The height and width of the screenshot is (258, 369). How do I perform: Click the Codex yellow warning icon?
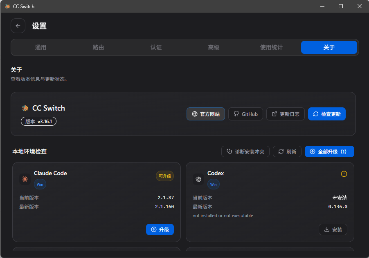(x=344, y=174)
